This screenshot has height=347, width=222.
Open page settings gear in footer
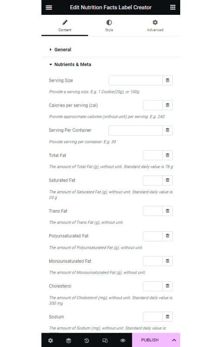click(x=50, y=340)
